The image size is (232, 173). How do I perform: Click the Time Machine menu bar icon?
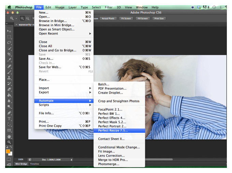214,7
